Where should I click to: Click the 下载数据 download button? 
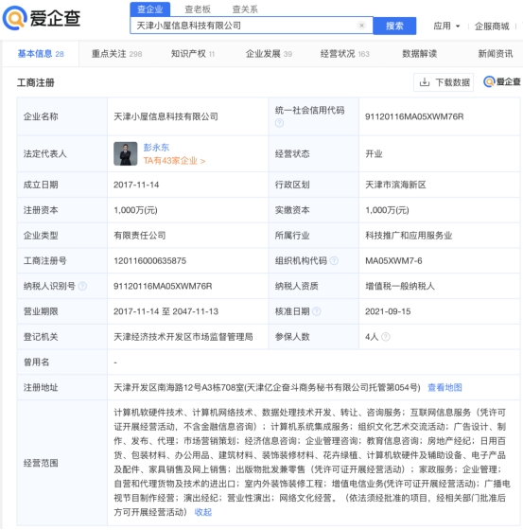click(x=444, y=82)
